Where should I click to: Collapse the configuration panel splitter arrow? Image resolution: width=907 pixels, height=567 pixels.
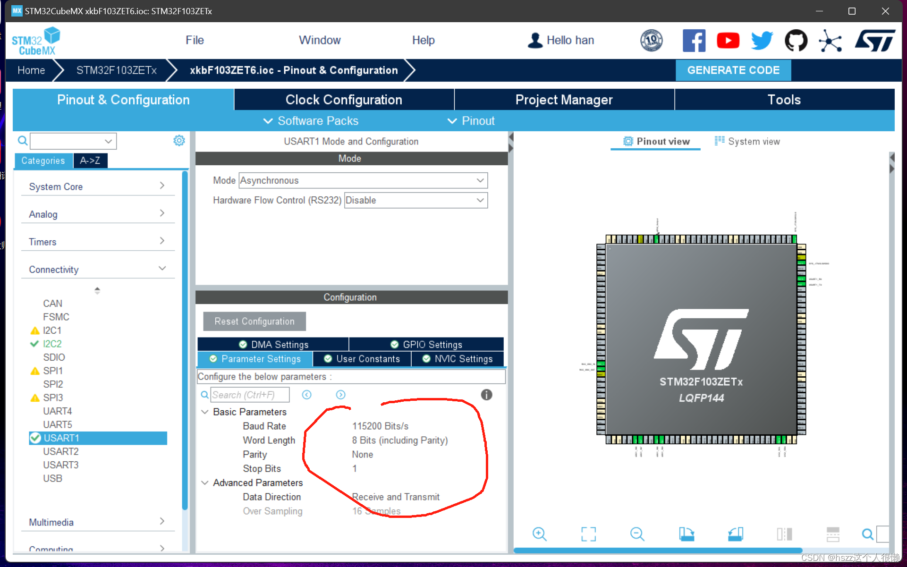coord(510,142)
